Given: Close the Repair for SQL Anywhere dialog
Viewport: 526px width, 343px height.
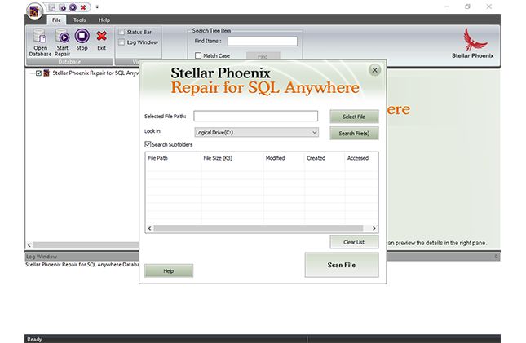Looking at the screenshot, I should 374,70.
